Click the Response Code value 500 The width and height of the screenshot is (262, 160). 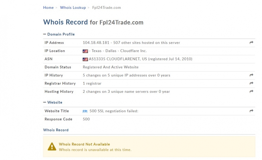point(86,119)
